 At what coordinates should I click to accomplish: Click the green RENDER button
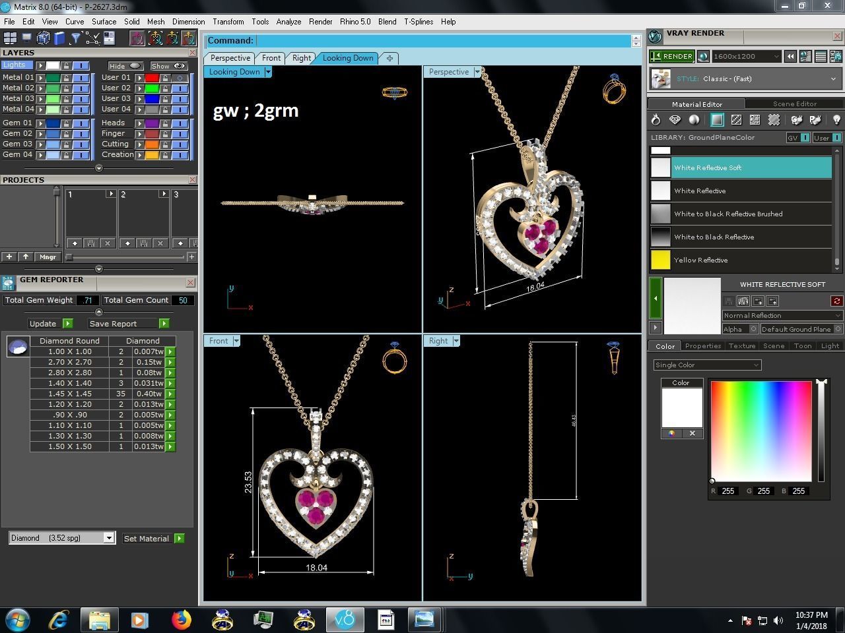coord(672,57)
